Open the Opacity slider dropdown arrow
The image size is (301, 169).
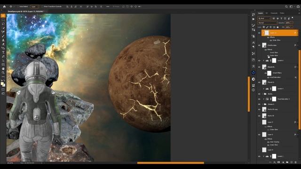point(292,23)
